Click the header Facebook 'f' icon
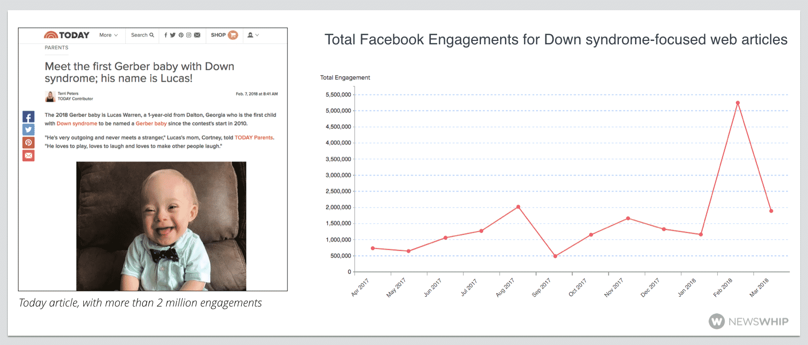This screenshot has height=345, width=808. [x=166, y=35]
